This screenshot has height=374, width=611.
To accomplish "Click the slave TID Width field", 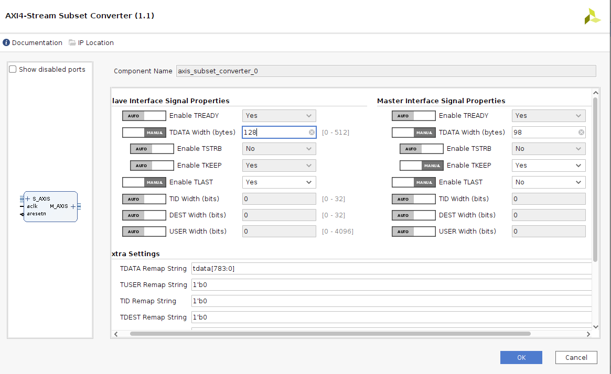I will [279, 199].
